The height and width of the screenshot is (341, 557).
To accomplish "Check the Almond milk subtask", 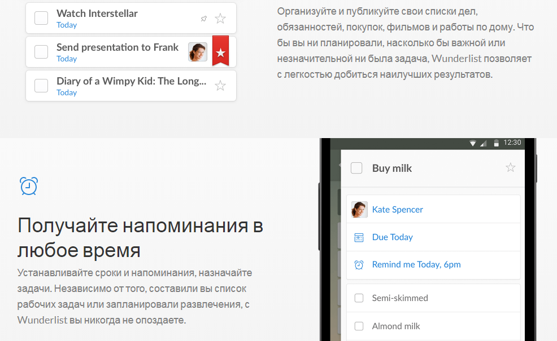I will coord(359,326).
